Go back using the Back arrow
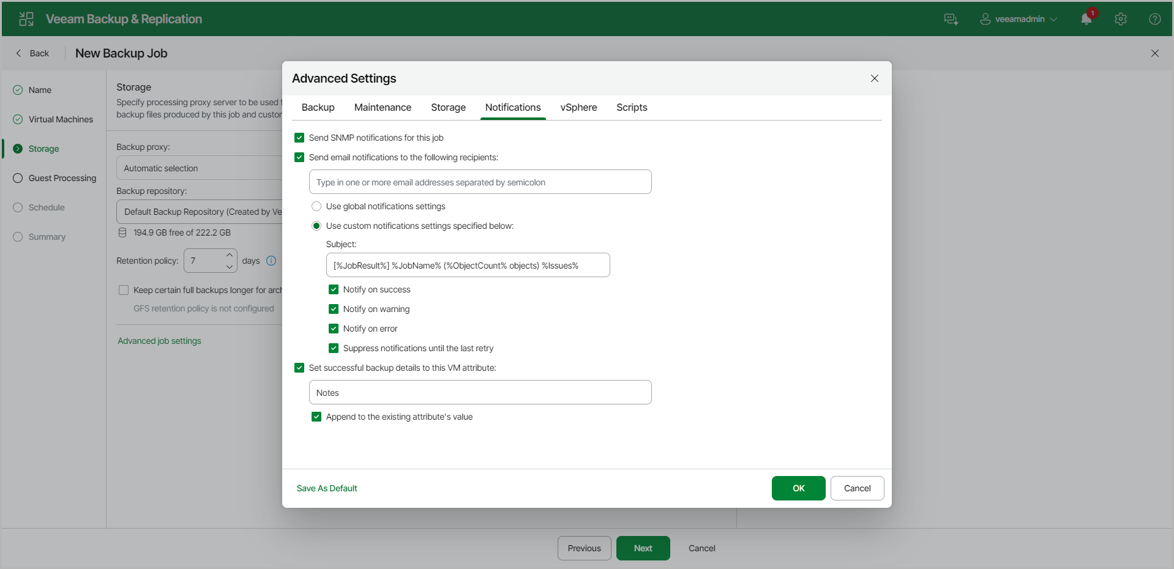Screen dimensions: 1174x569 [x=32, y=53]
